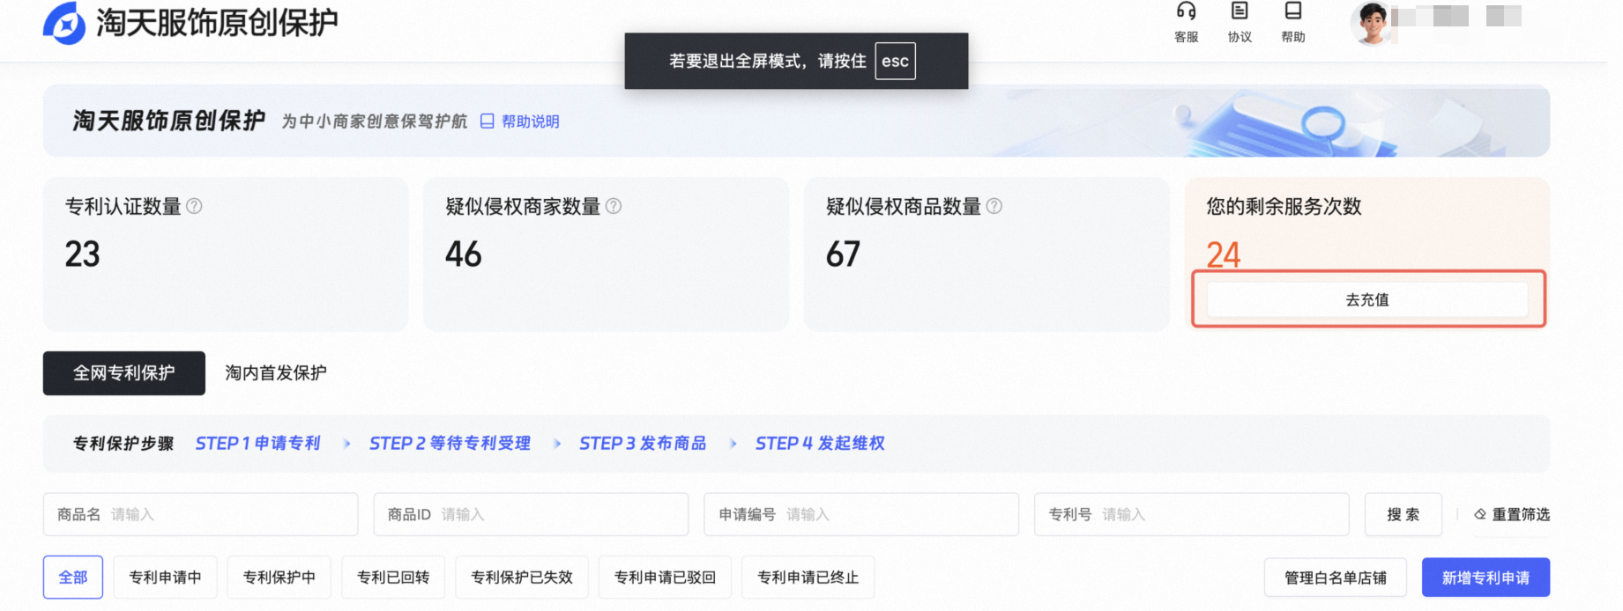1623x611 pixels.
Task: Click the esc key in fullscreen notice
Action: point(895,61)
